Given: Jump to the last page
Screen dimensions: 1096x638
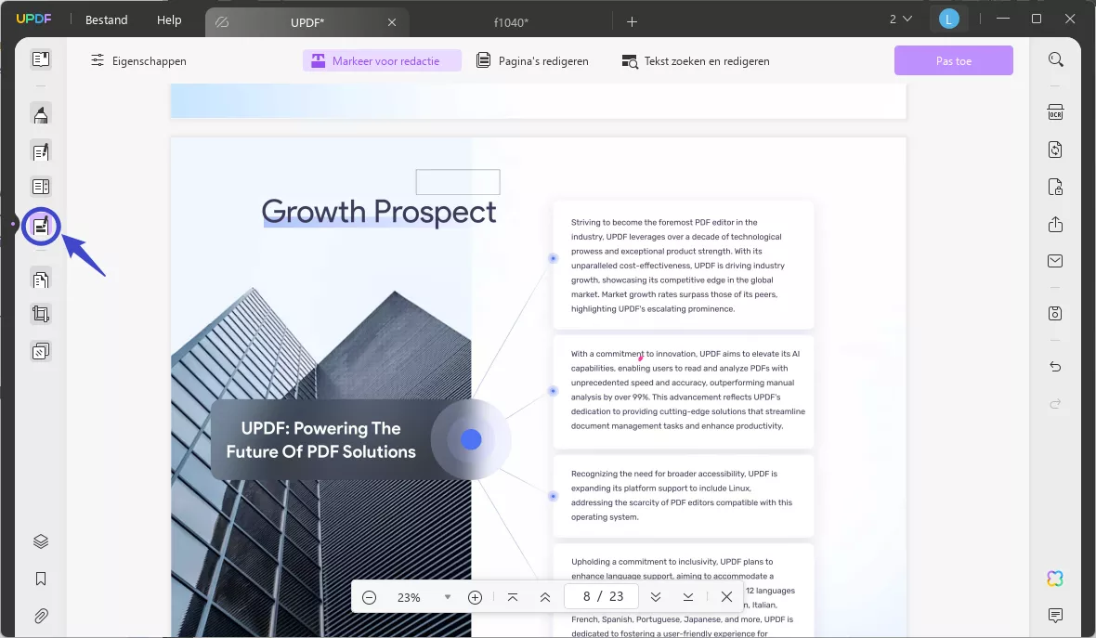Looking at the screenshot, I should (688, 597).
